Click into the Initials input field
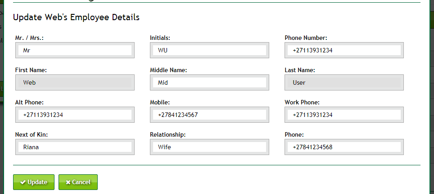 pos(209,50)
